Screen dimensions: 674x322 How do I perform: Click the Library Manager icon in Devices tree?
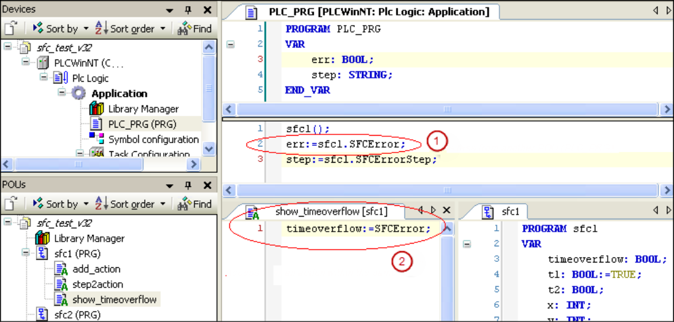point(97,109)
